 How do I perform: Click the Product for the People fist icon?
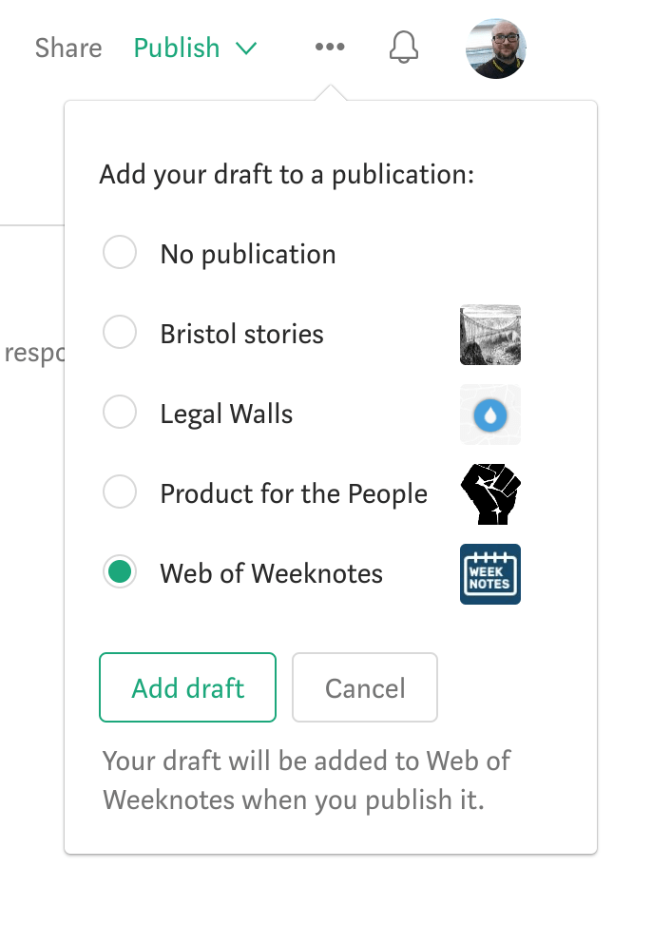tap(489, 494)
